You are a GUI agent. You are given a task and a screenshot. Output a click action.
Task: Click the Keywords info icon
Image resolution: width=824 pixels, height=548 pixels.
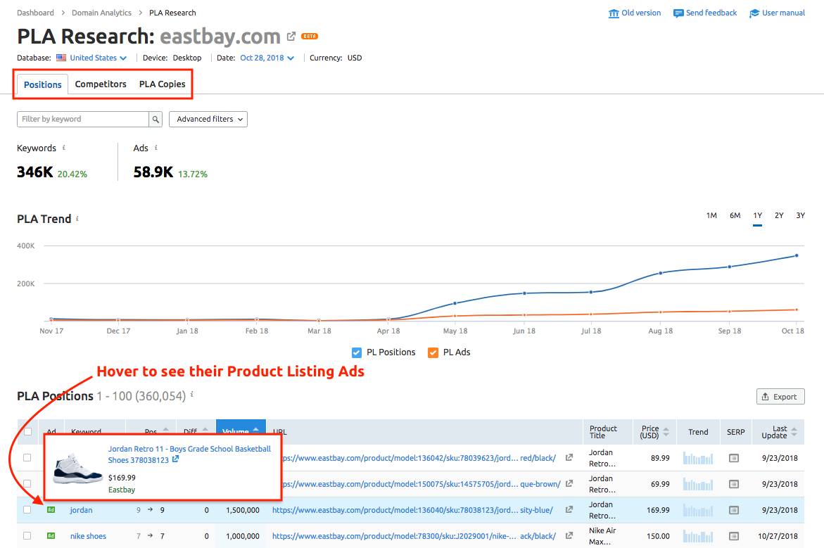coord(64,148)
